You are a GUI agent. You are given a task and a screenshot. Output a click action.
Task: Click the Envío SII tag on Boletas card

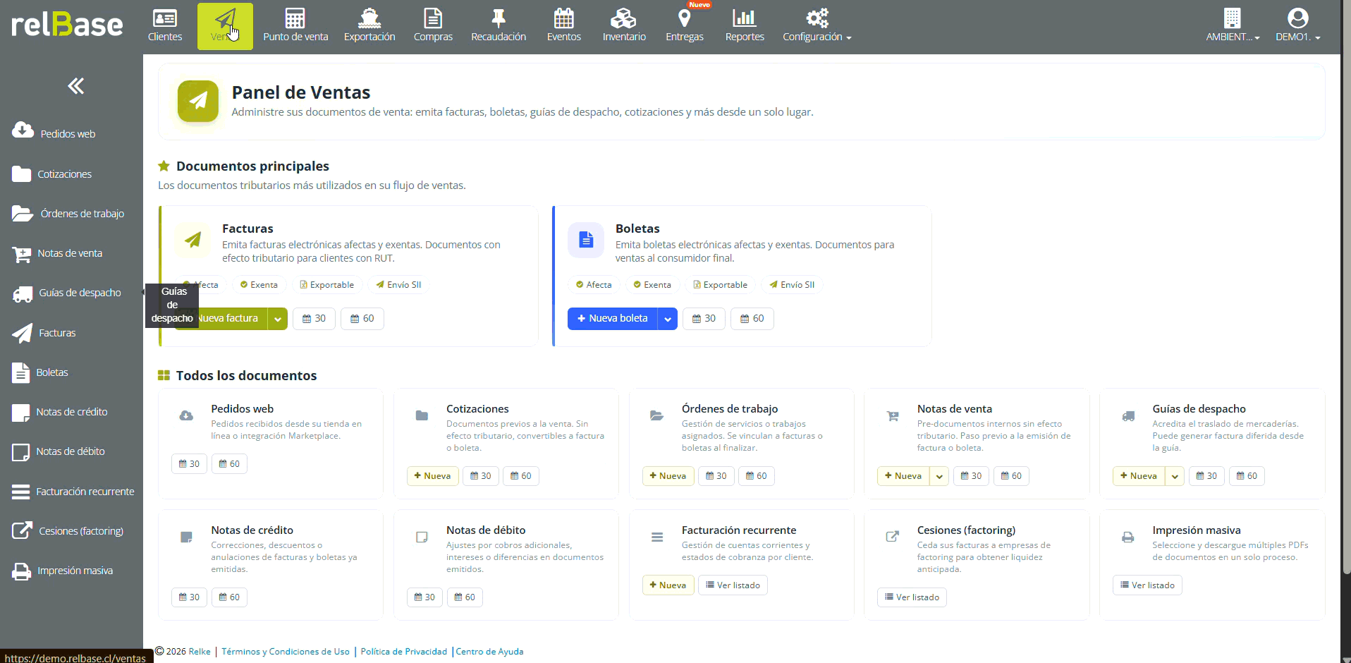[x=792, y=285]
